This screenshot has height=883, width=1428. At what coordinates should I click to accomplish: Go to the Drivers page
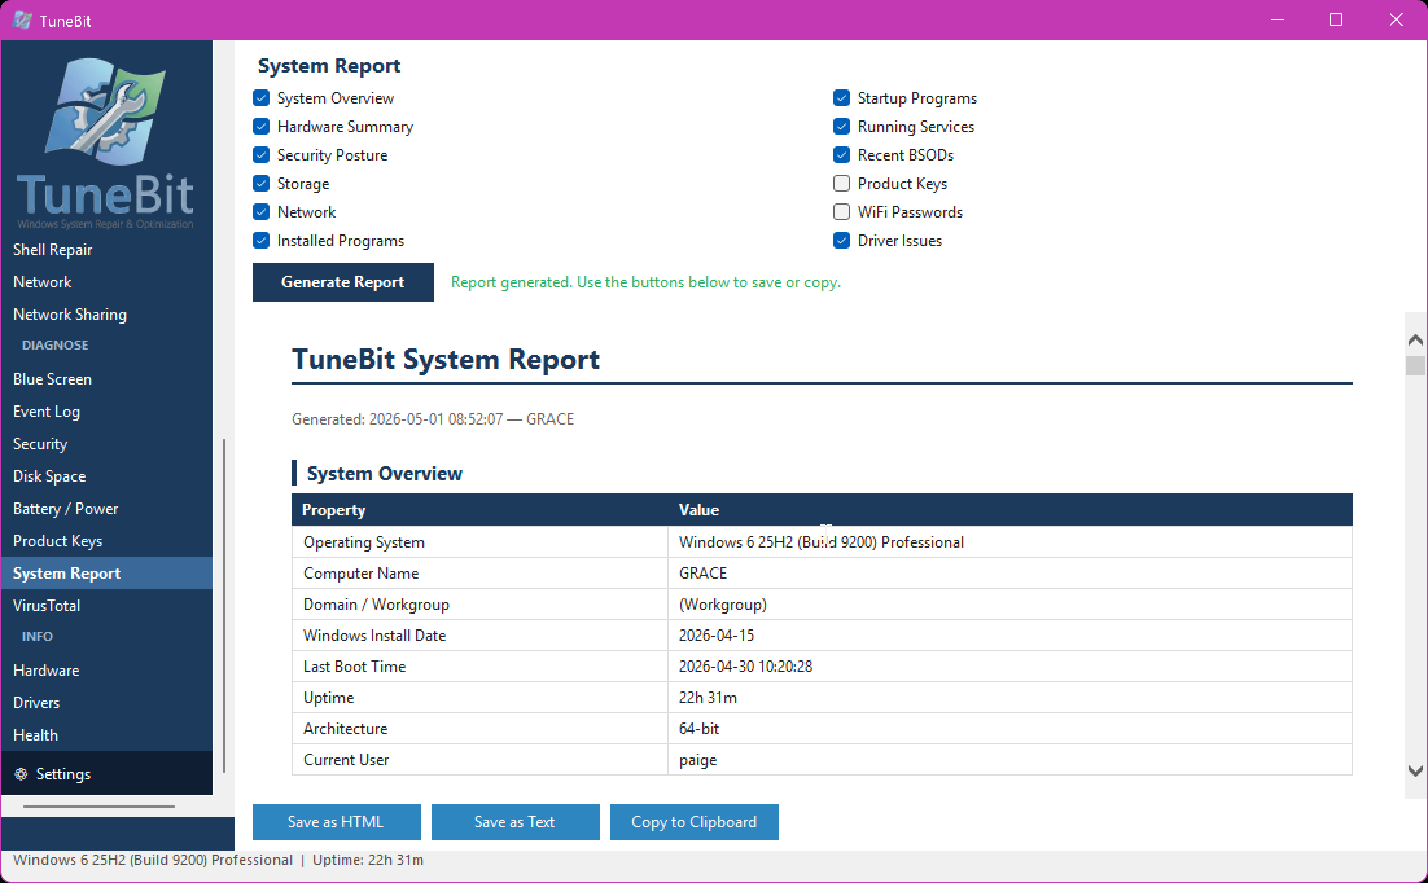(107, 702)
